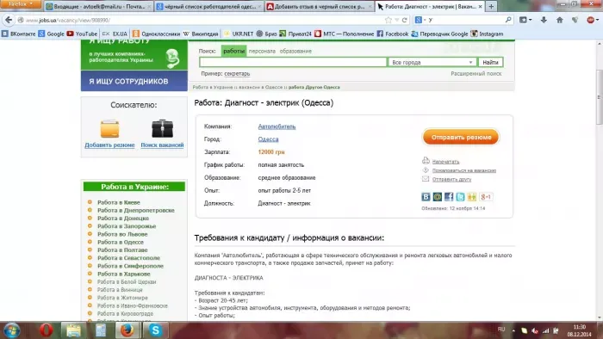Switch to чёрный список работодателей tab
The width and height of the screenshot is (603, 339).
tap(208, 7)
